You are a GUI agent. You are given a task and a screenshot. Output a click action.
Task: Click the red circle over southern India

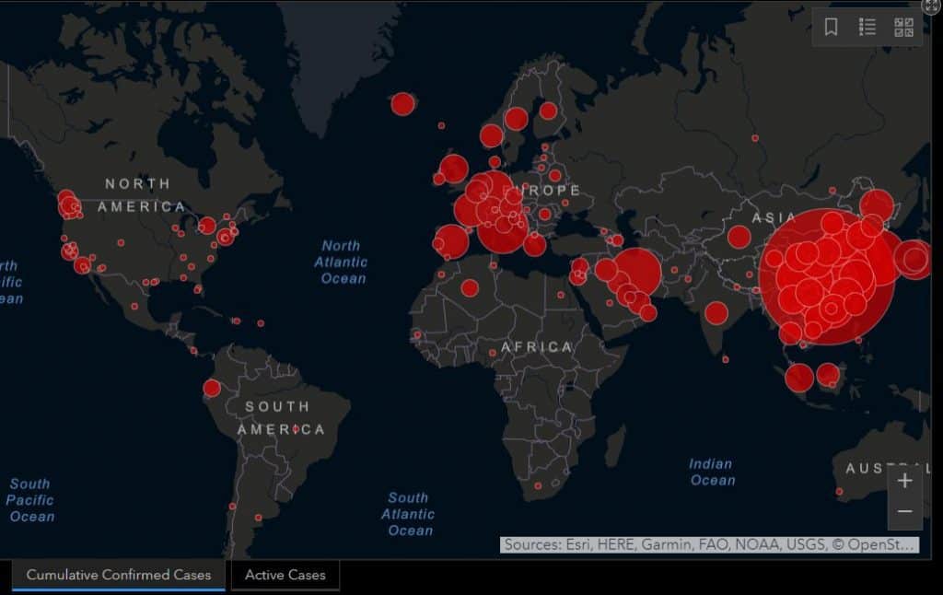click(716, 313)
